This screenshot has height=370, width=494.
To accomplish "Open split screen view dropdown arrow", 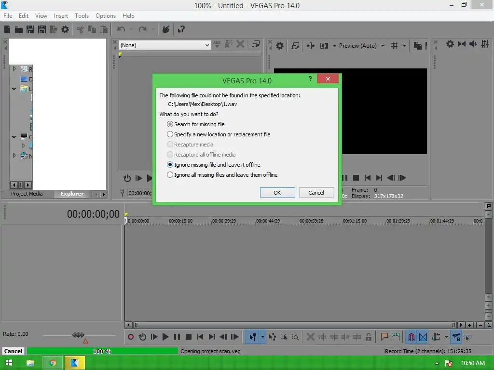I will point(334,46).
